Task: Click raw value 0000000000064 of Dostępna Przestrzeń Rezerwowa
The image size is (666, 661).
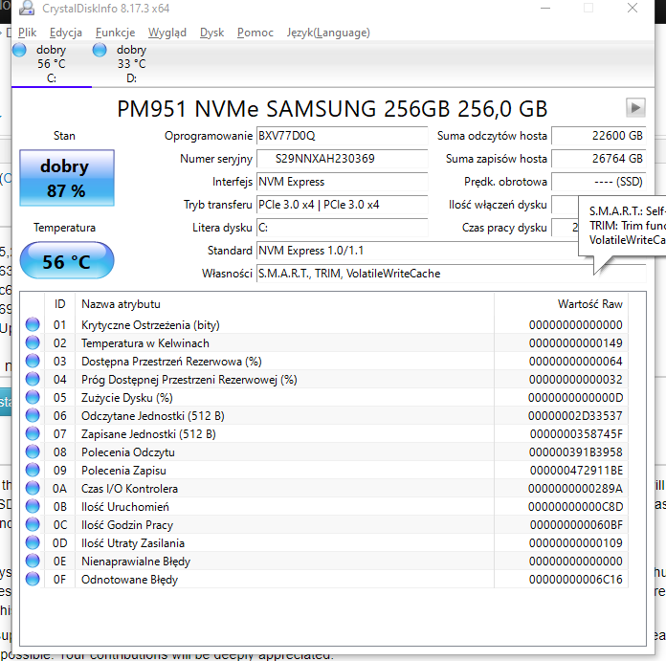Action: pyautogui.click(x=575, y=362)
